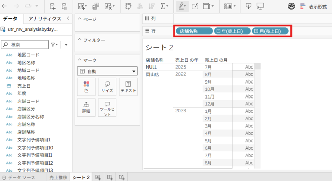Screen dimensions: 332x181
Task: Click the new worksheet chart icon in toolbar
Action: point(81,6)
